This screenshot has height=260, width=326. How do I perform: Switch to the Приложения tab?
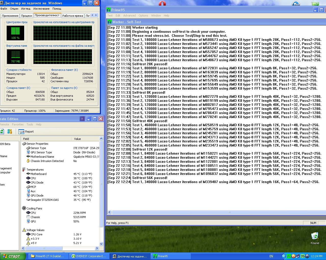(x=10, y=16)
